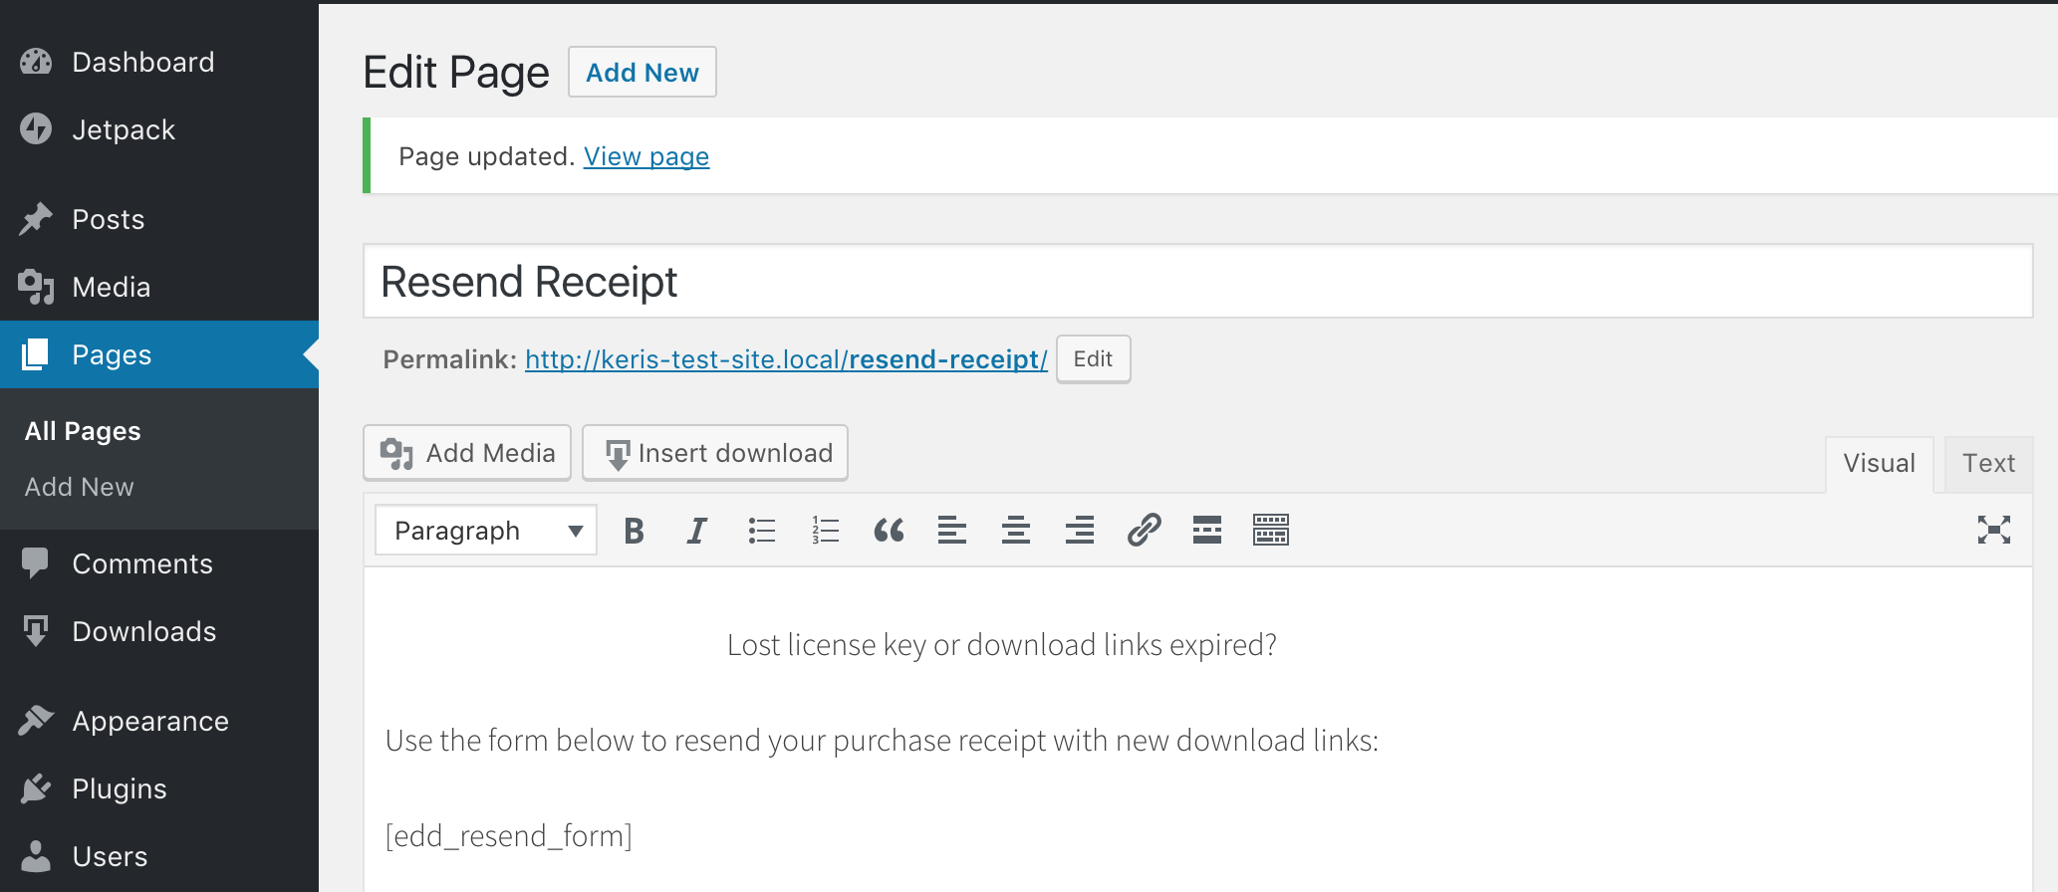Insert a bulleted list
This screenshot has height=892, width=2058.
point(761,531)
